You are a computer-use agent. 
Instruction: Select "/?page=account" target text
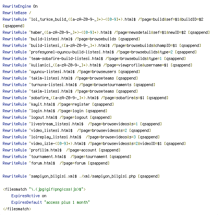pos(81,150)
